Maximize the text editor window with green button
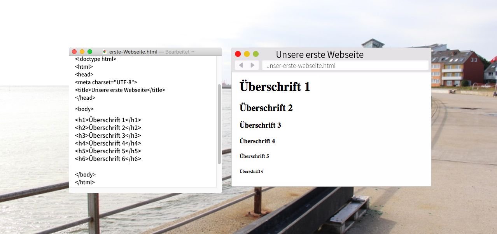The image size is (497, 234). click(90, 52)
